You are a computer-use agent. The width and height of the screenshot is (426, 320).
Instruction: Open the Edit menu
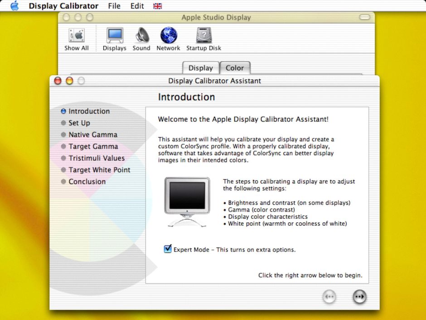click(137, 6)
